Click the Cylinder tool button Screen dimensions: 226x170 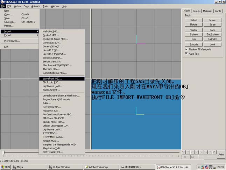[212, 39]
